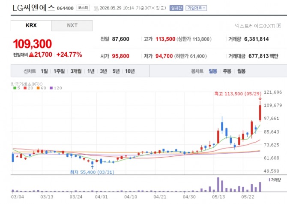
Task: Select the 3개월 line chart period
Action: coord(76,71)
